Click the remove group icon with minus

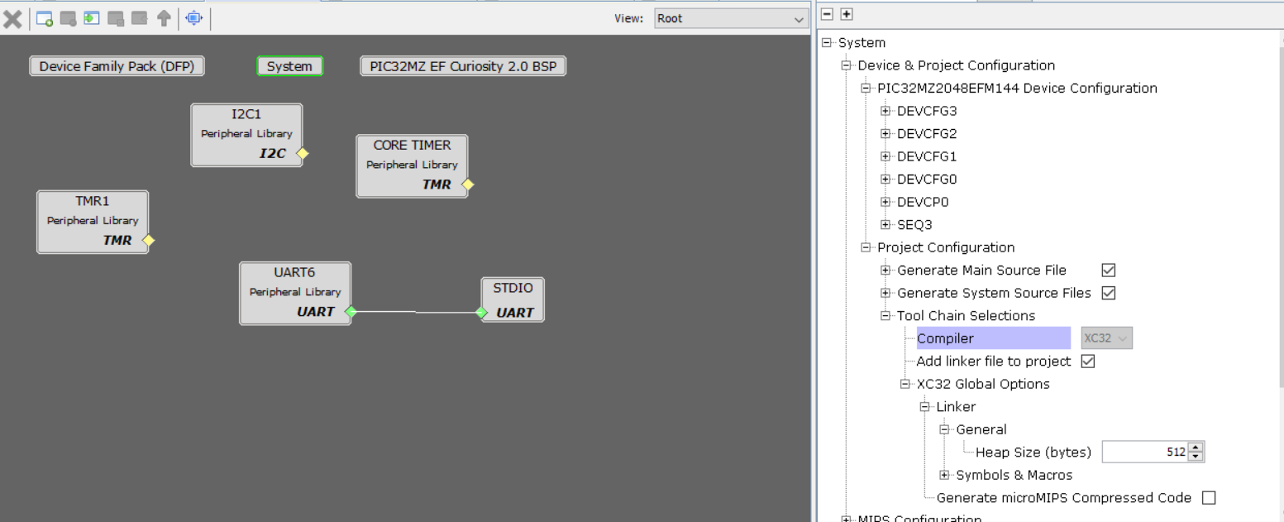(x=69, y=18)
